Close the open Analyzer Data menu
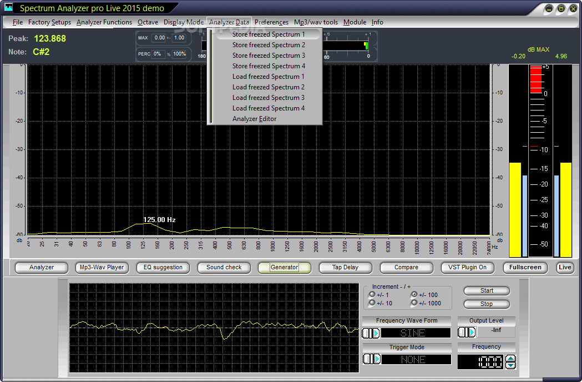 (x=229, y=22)
